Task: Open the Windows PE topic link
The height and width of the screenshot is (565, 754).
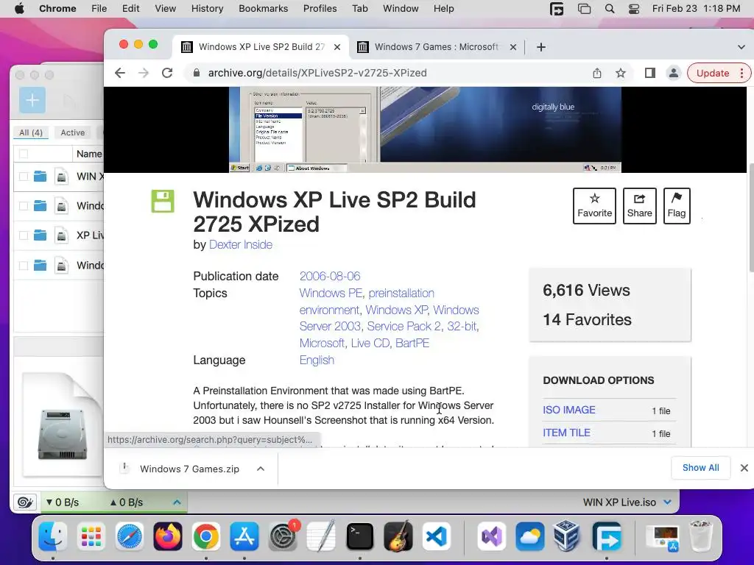Action: pyautogui.click(x=331, y=293)
